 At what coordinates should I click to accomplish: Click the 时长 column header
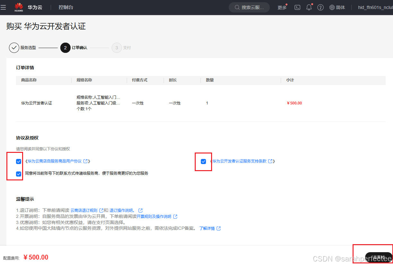(173, 80)
